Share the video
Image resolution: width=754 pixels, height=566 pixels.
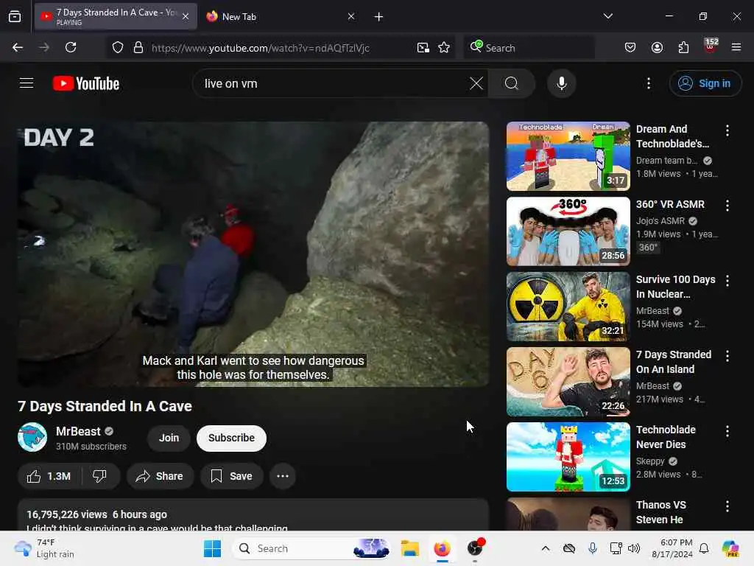[x=160, y=477]
